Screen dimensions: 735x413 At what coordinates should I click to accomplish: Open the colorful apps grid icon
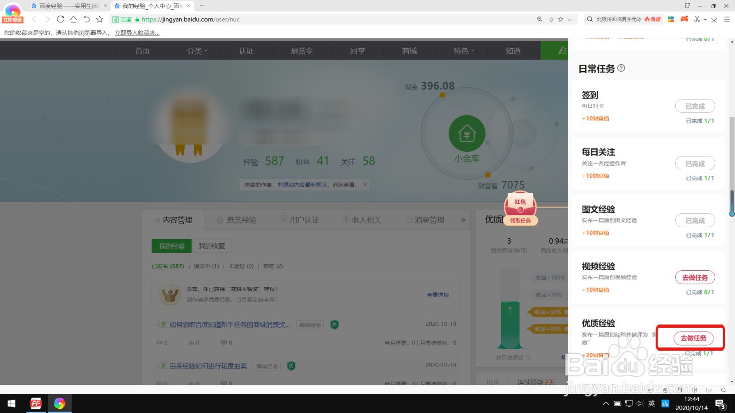point(671,19)
